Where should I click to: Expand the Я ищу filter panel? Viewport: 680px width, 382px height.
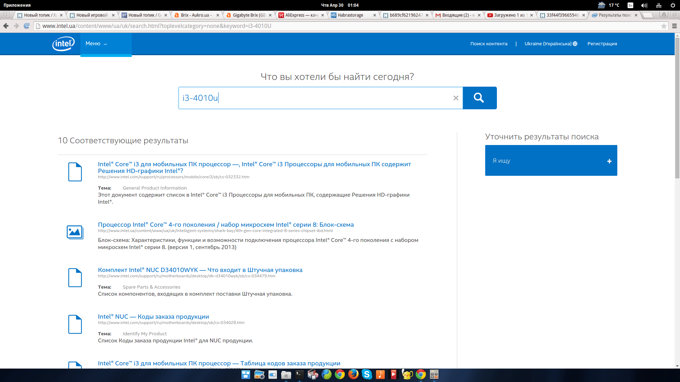[551, 161]
